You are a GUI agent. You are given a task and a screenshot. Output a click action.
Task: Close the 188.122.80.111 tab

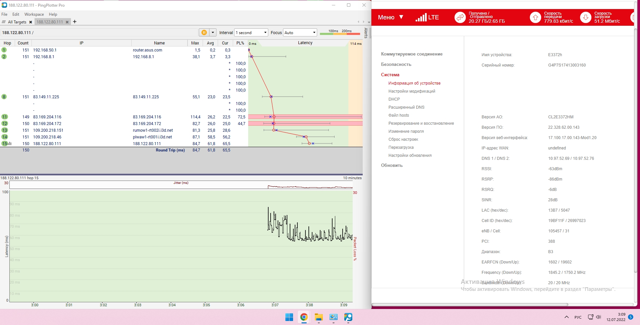coord(67,22)
